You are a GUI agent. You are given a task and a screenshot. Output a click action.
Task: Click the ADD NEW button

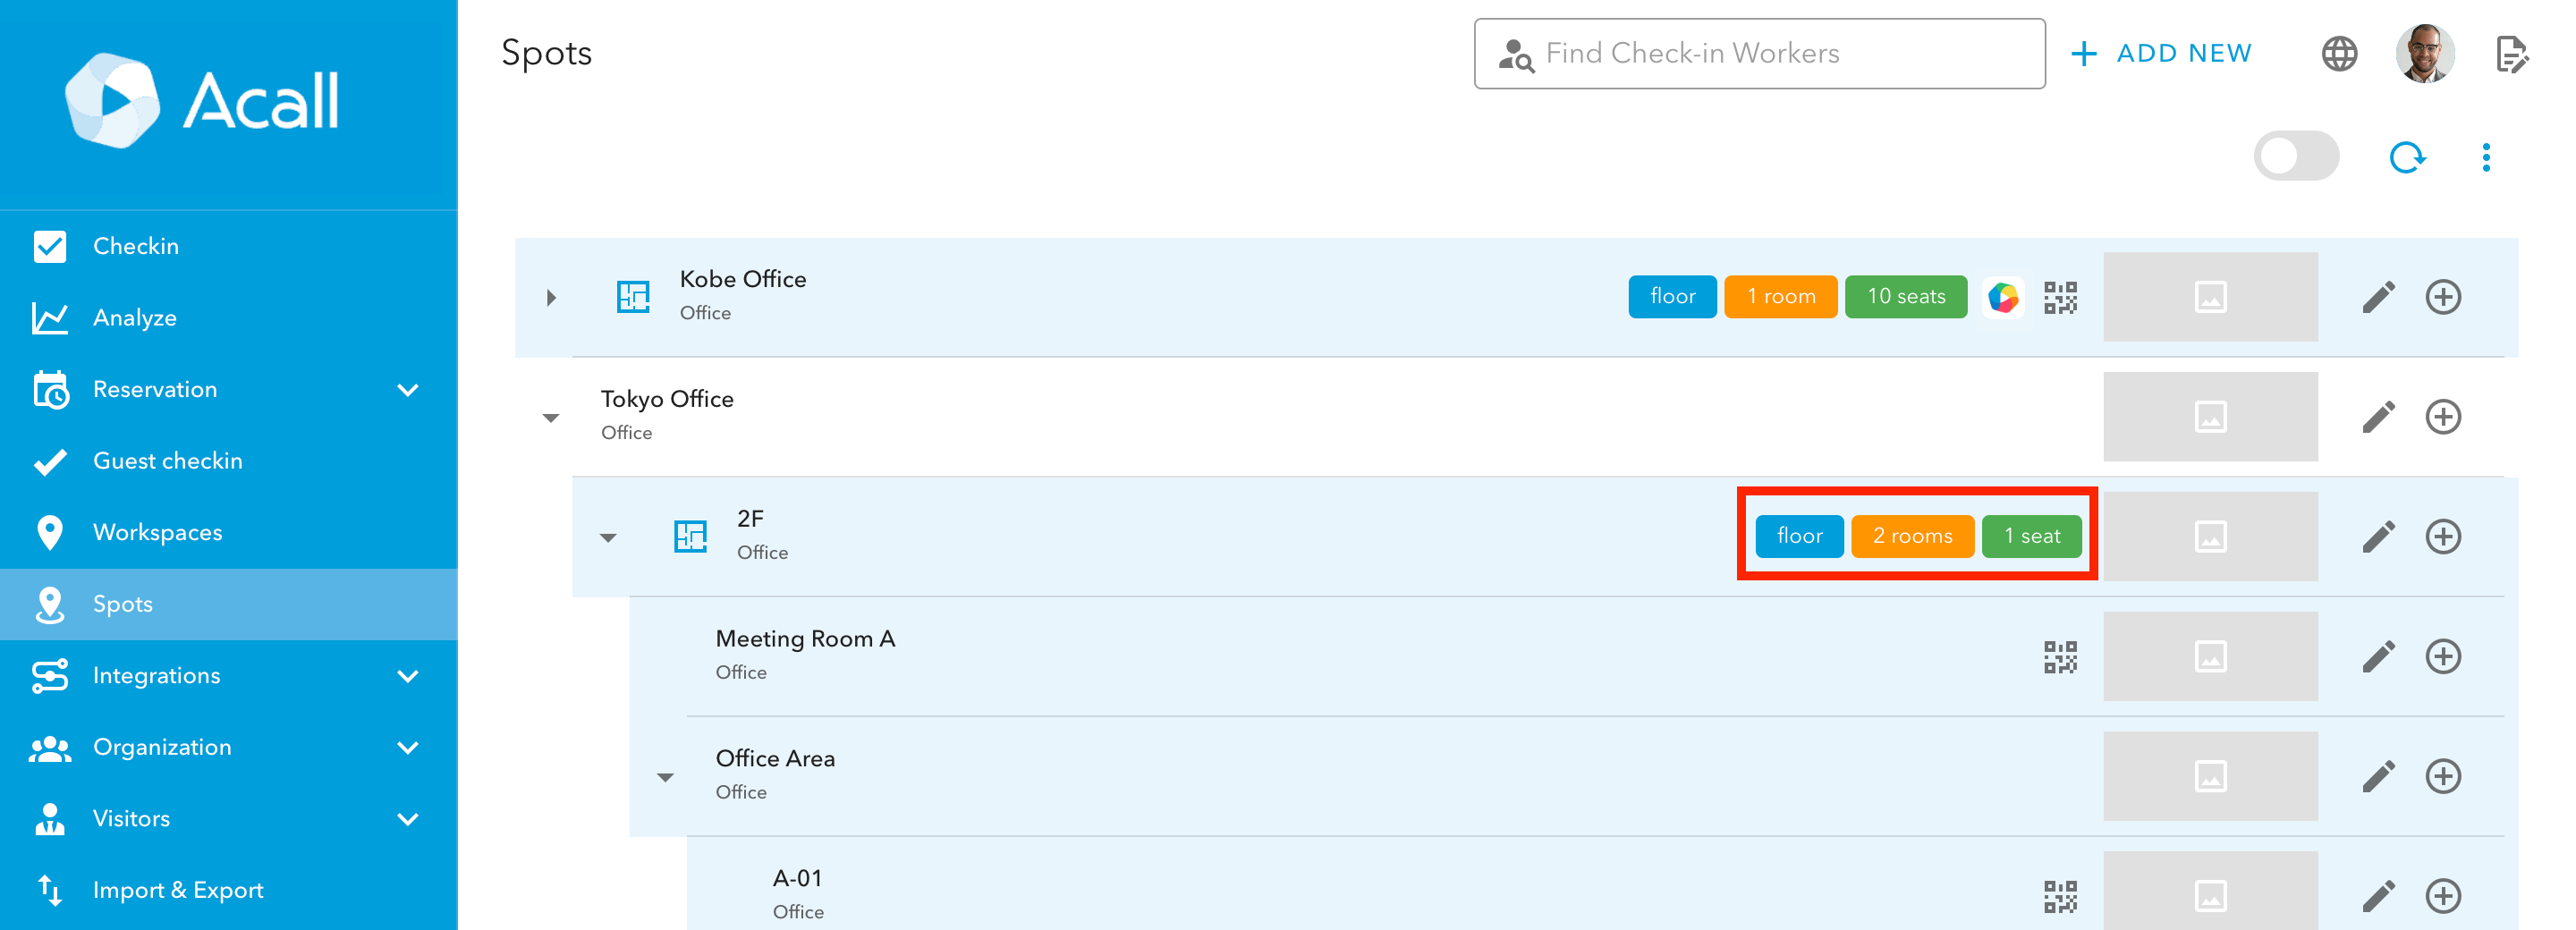pos(2162,53)
